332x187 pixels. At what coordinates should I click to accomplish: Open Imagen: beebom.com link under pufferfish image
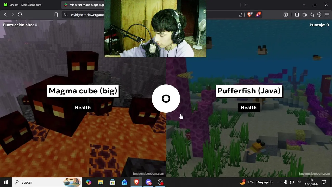(314, 173)
